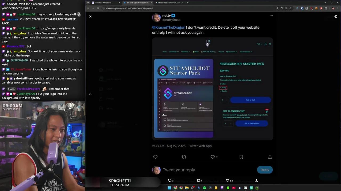Screen dimensions: 341x191
Task: Open a new browser tab with the plus
Action: [x=188, y=3]
